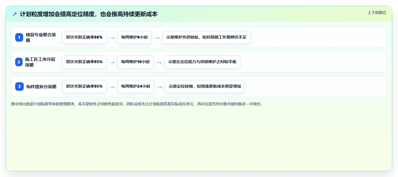Click the arrow after 每周维护10小时
This screenshot has width=398, height=177.
159,62
